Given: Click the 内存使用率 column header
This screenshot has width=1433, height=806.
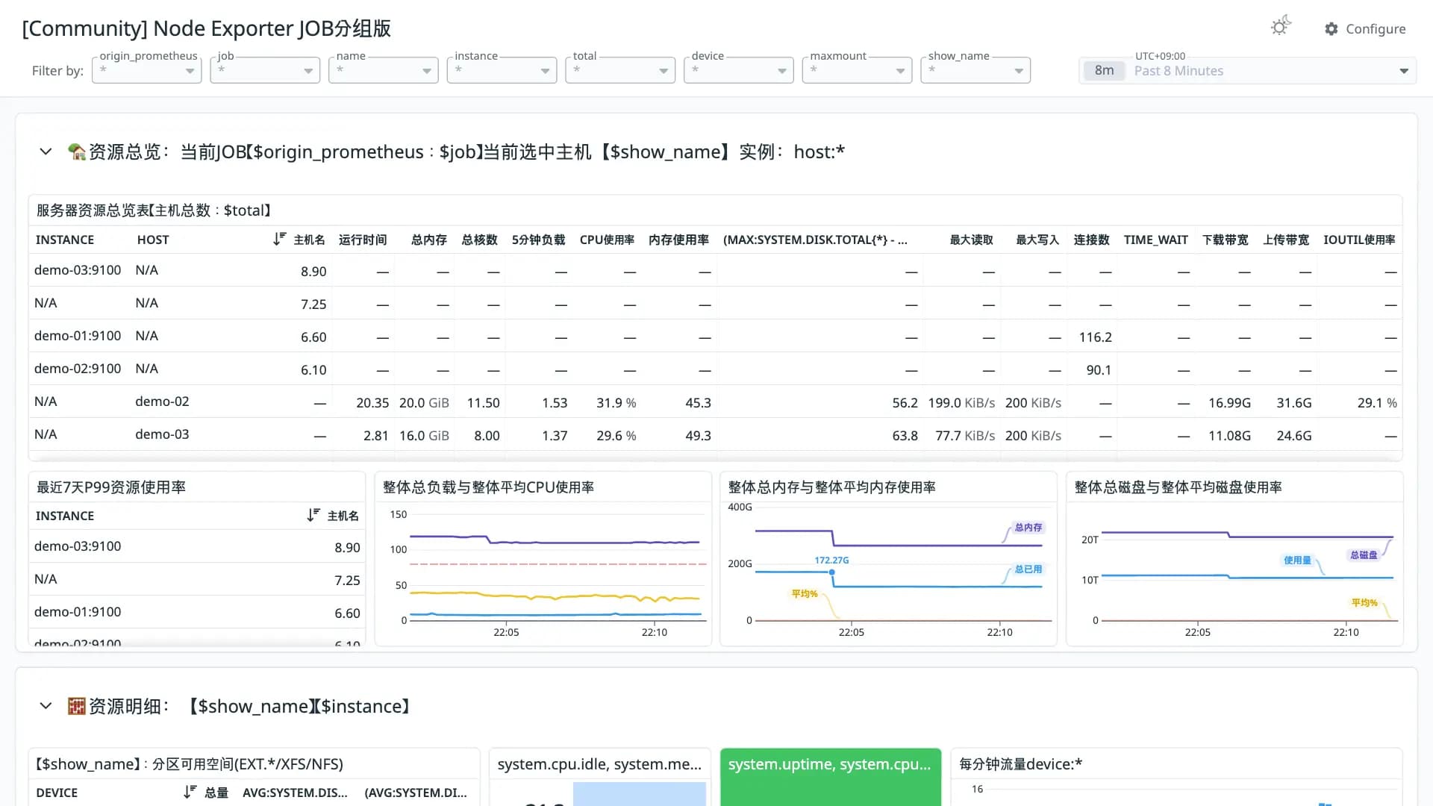Looking at the screenshot, I should coord(678,240).
